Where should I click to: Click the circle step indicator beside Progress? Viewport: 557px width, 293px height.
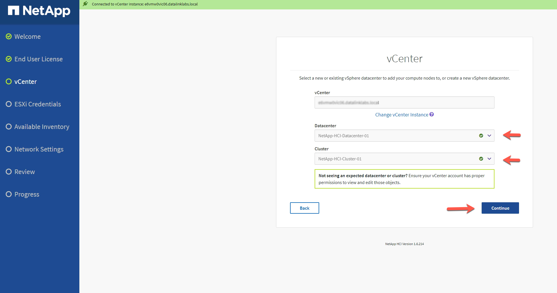pos(9,194)
